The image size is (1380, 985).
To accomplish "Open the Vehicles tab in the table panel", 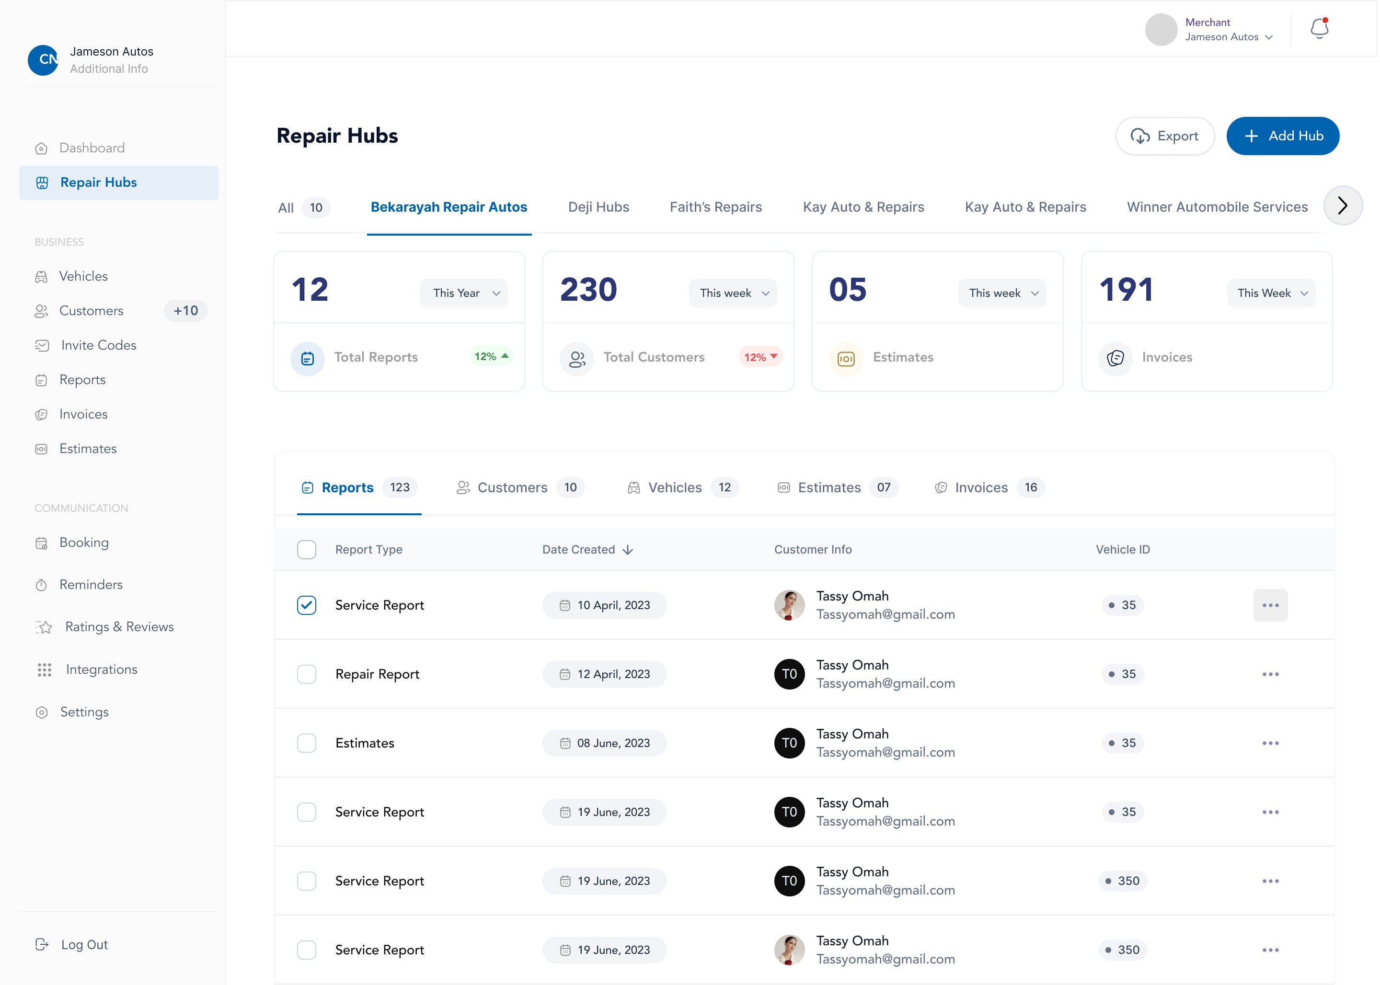I will point(682,487).
